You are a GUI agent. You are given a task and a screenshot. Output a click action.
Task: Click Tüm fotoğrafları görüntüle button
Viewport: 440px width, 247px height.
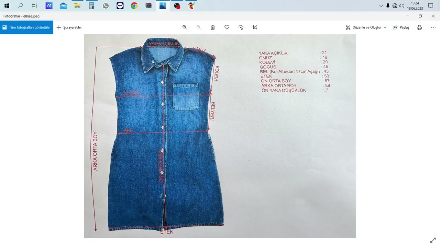[26, 27]
